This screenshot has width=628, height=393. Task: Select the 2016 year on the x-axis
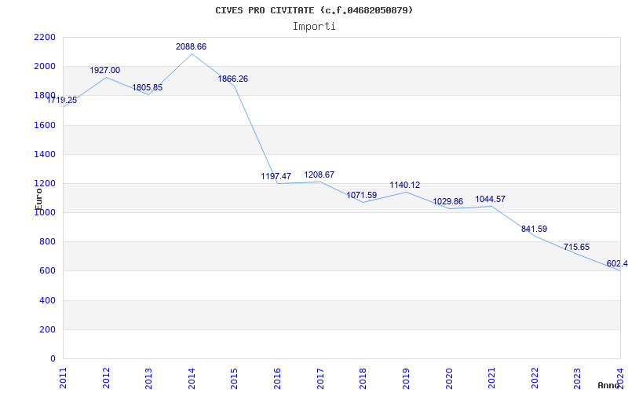click(278, 376)
